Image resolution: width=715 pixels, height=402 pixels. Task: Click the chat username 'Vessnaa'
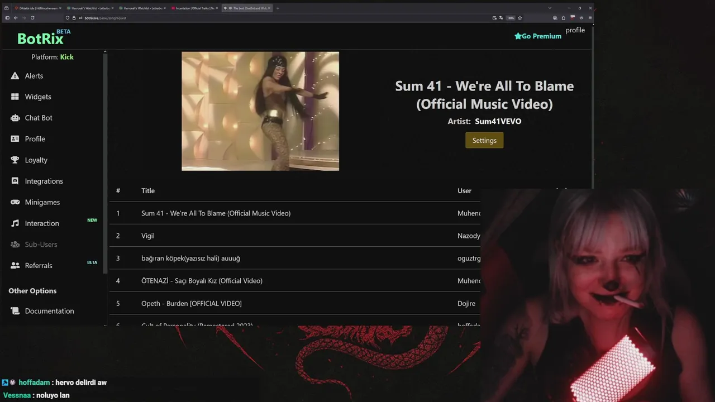coord(17,395)
